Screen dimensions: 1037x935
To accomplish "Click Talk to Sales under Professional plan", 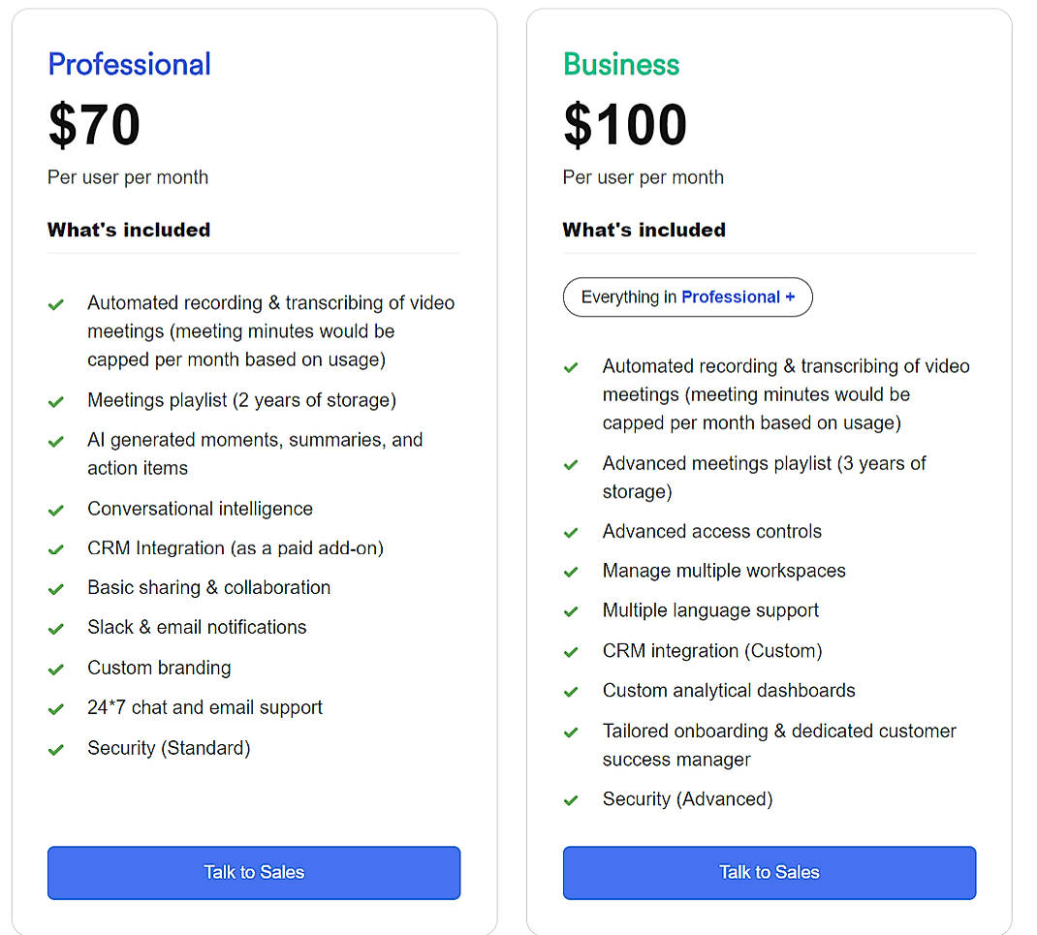I will pyautogui.click(x=253, y=873).
